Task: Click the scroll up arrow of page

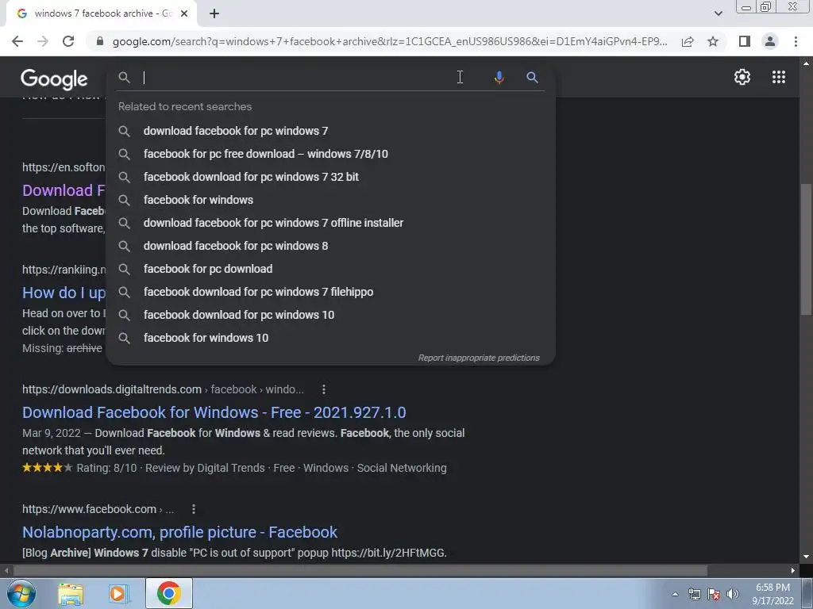Action: [x=805, y=63]
